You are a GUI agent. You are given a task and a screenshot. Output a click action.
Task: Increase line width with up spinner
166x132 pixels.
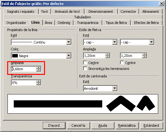(x=38, y=68)
